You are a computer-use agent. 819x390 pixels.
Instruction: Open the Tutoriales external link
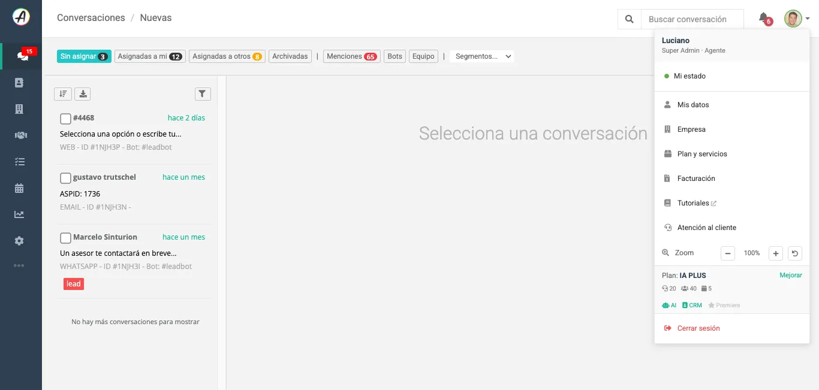pos(732,203)
